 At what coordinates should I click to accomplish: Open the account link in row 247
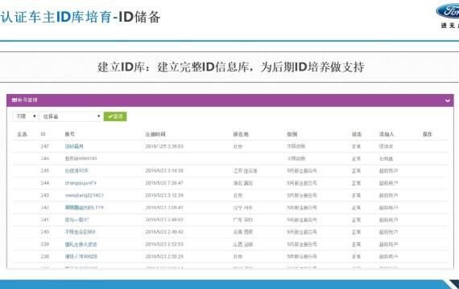coord(74,146)
